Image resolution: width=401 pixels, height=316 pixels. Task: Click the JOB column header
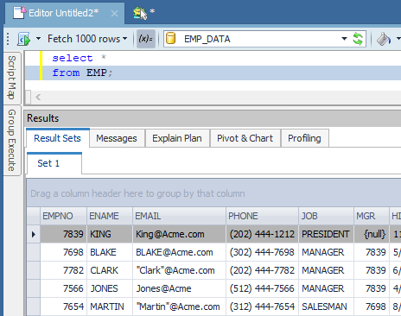point(326,216)
